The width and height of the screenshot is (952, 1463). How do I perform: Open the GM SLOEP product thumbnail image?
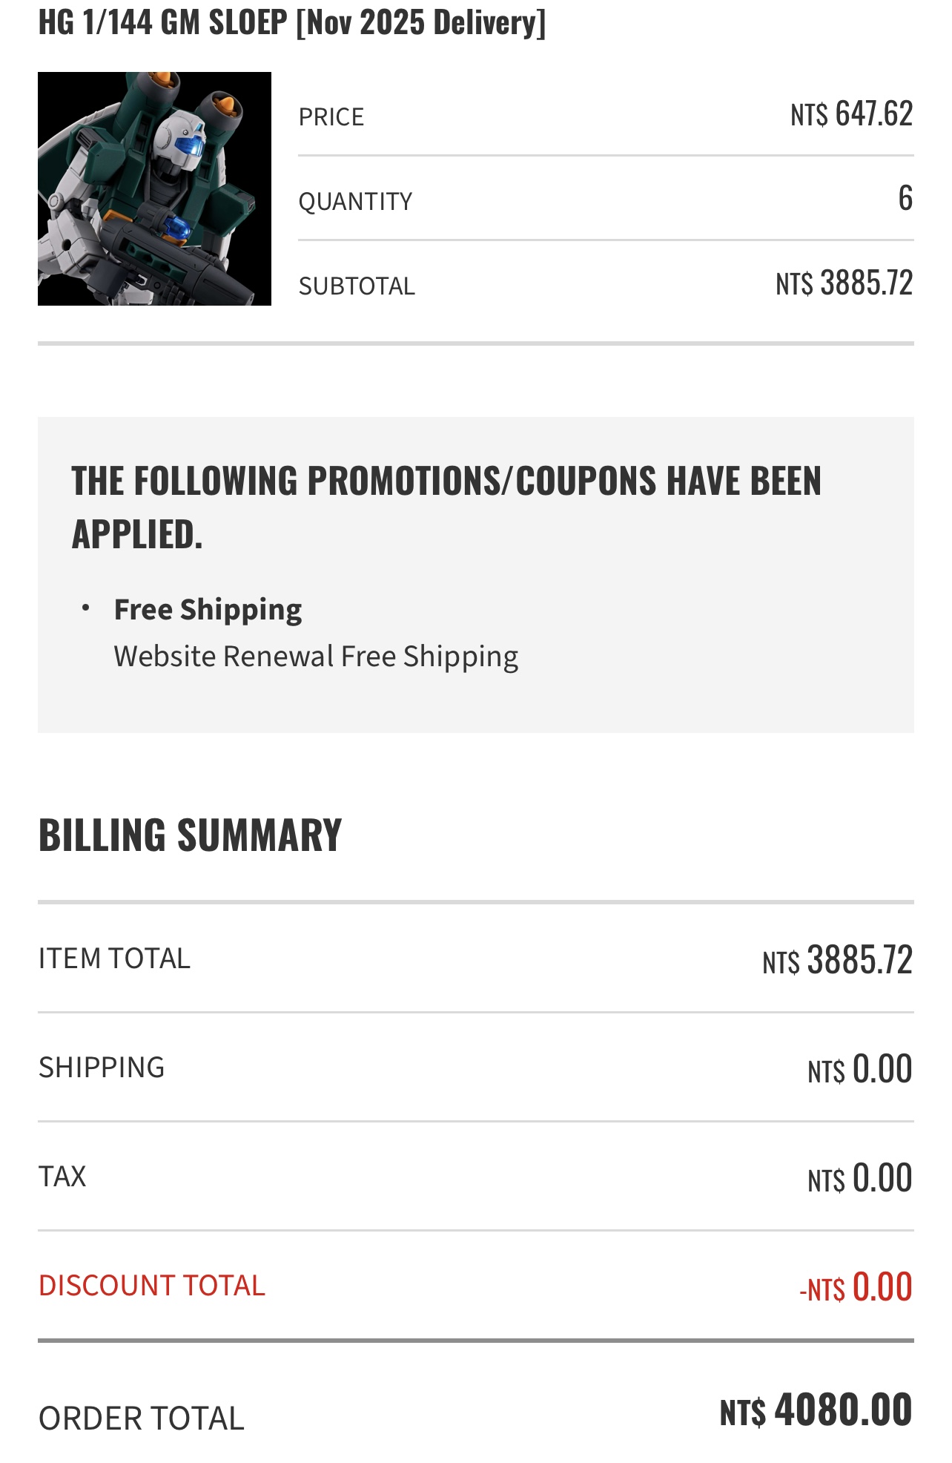tap(154, 188)
